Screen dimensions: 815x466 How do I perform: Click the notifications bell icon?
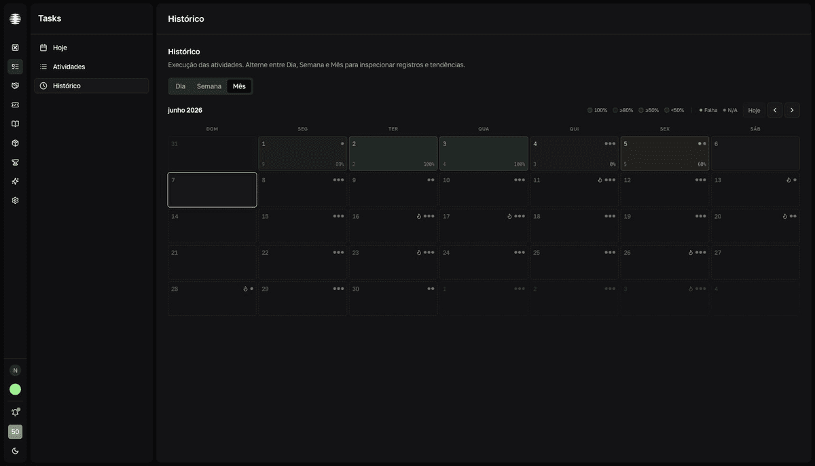click(15, 412)
